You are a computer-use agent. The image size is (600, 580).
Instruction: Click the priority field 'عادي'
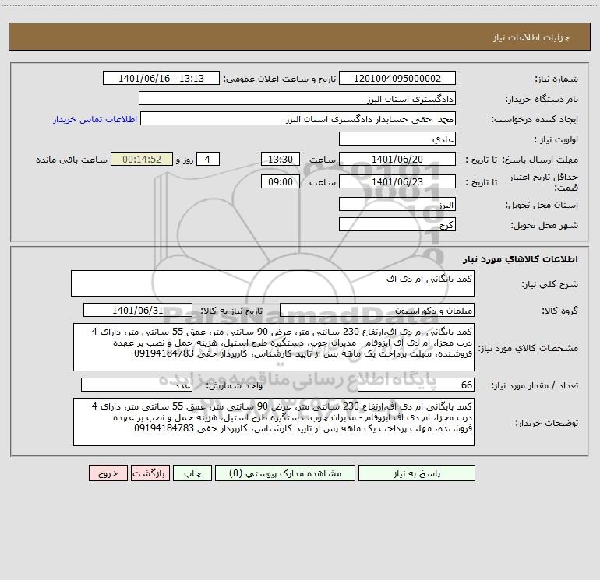point(397,139)
